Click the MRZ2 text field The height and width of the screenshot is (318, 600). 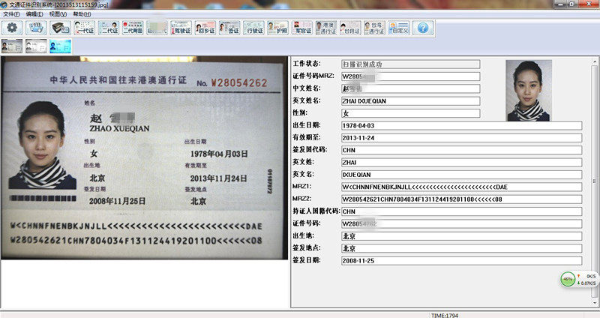(x=461, y=199)
